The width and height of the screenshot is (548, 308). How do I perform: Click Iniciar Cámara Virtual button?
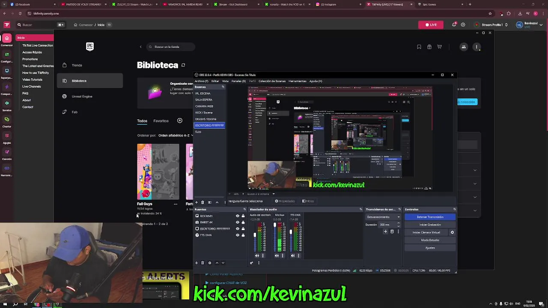(x=426, y=232)
